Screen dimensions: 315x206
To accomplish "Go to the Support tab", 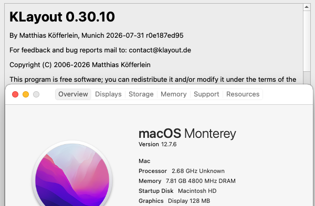I will (206, 94).
